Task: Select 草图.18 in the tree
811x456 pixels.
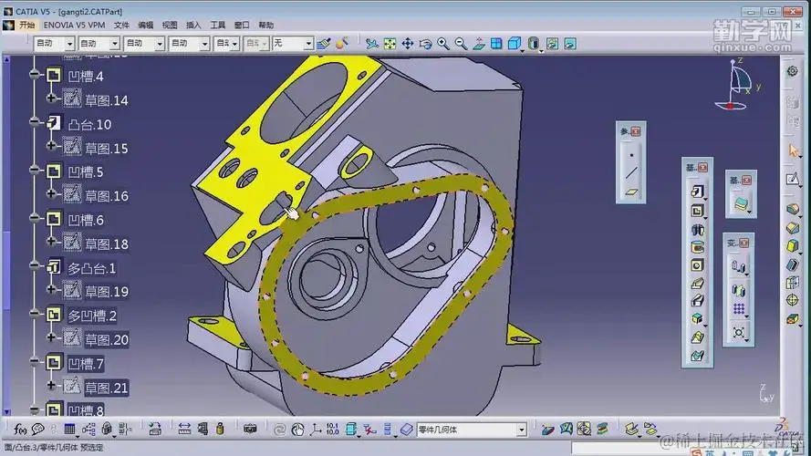Action: (107, 244)
